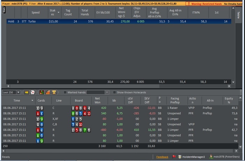Click the board 10 5 8 7 6 cards
The height and width of the screenshot is (161, 245).
pyautogui.click(x=81, y=130)
